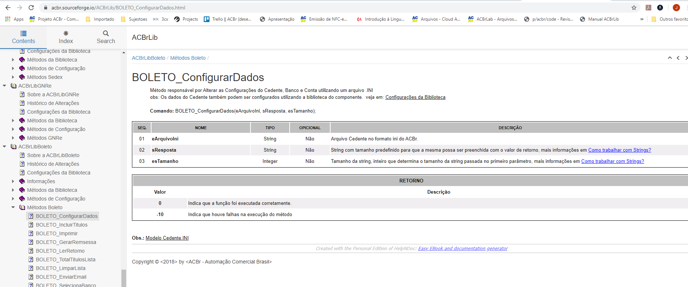Go to parent topic with up chevron

pos(670,58)
